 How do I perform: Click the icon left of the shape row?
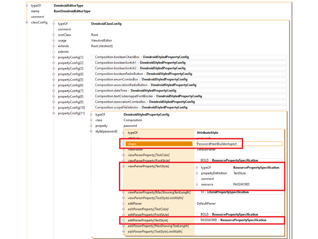click(x=124, y=144)
